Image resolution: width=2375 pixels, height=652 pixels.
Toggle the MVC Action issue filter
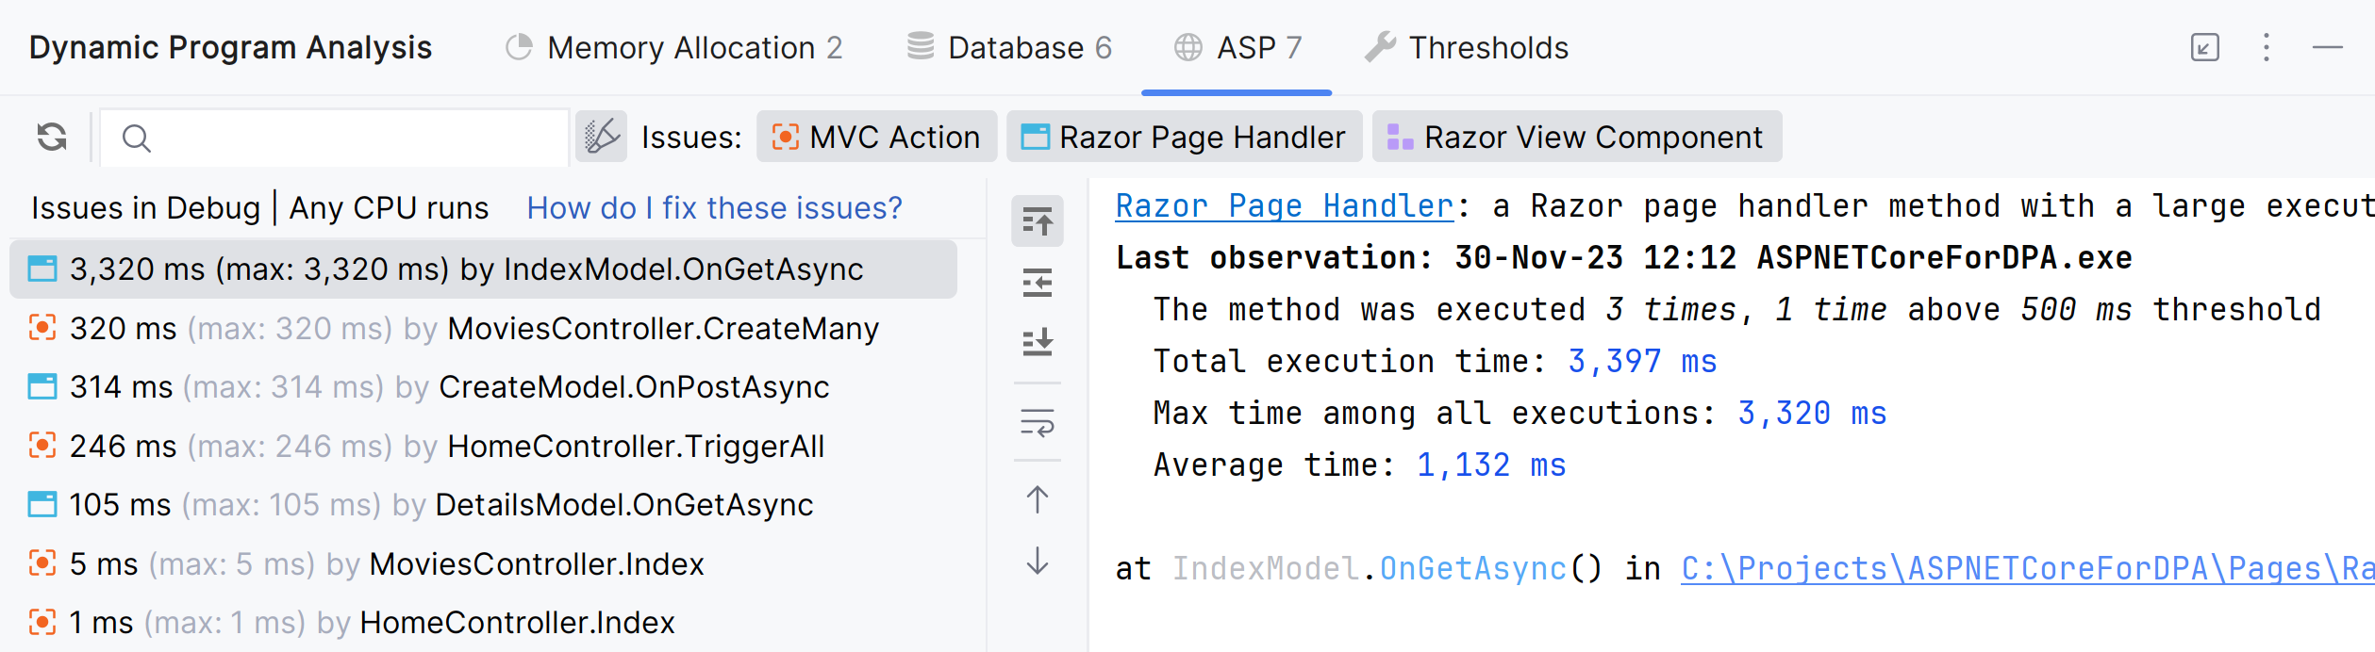(876, 138)
